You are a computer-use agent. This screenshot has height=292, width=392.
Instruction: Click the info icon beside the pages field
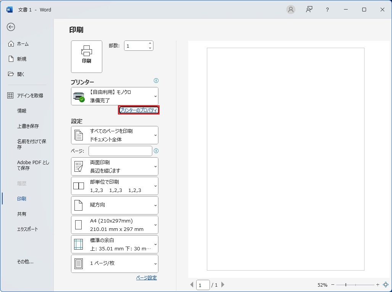point(156,151)
